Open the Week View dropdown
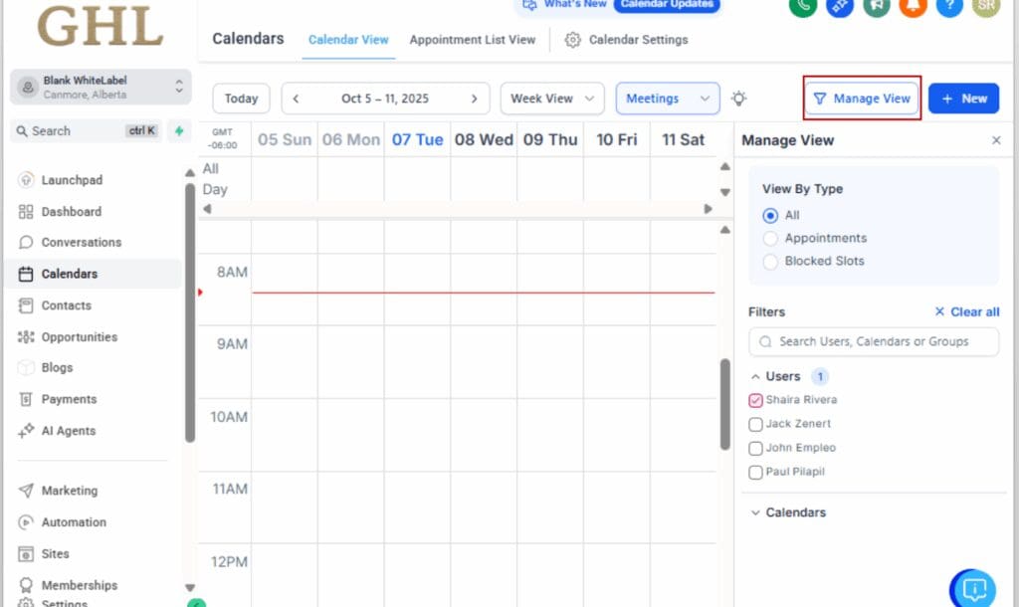Screen dimensions: 1019x607 [551, 98]
